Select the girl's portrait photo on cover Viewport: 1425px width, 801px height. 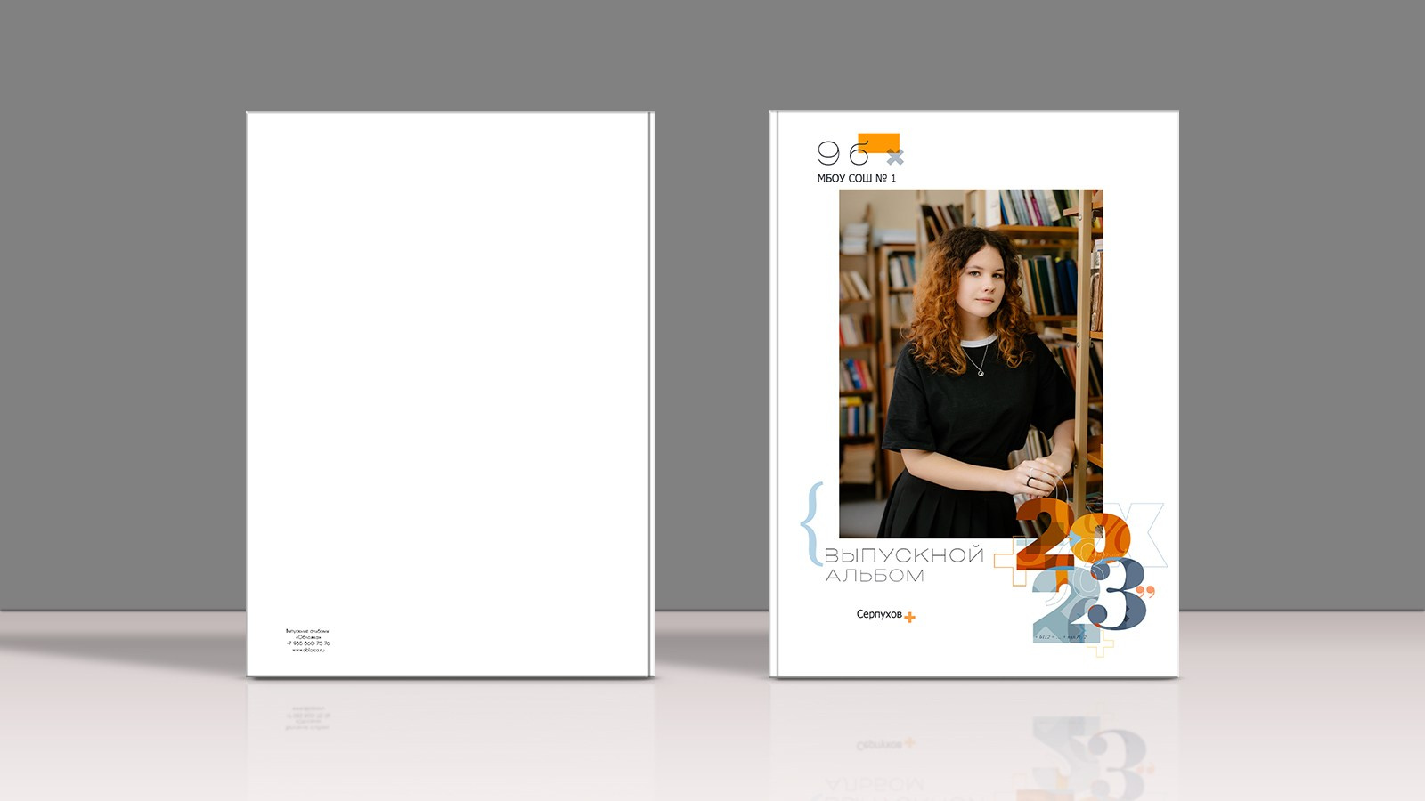pyautogui.click(x=970, y=356)
